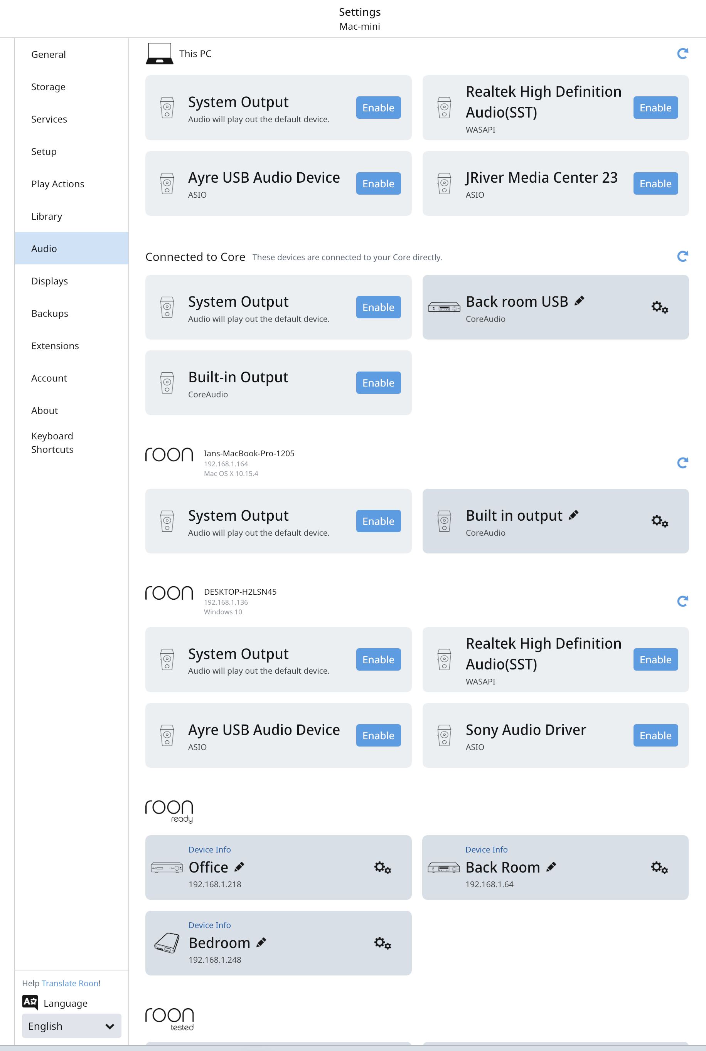Enable Built-in Output CoreAudio

[x=378, y=383]
